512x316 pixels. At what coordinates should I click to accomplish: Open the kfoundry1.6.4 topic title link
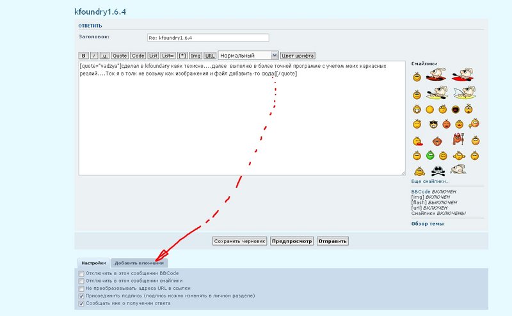pos(100,12)
